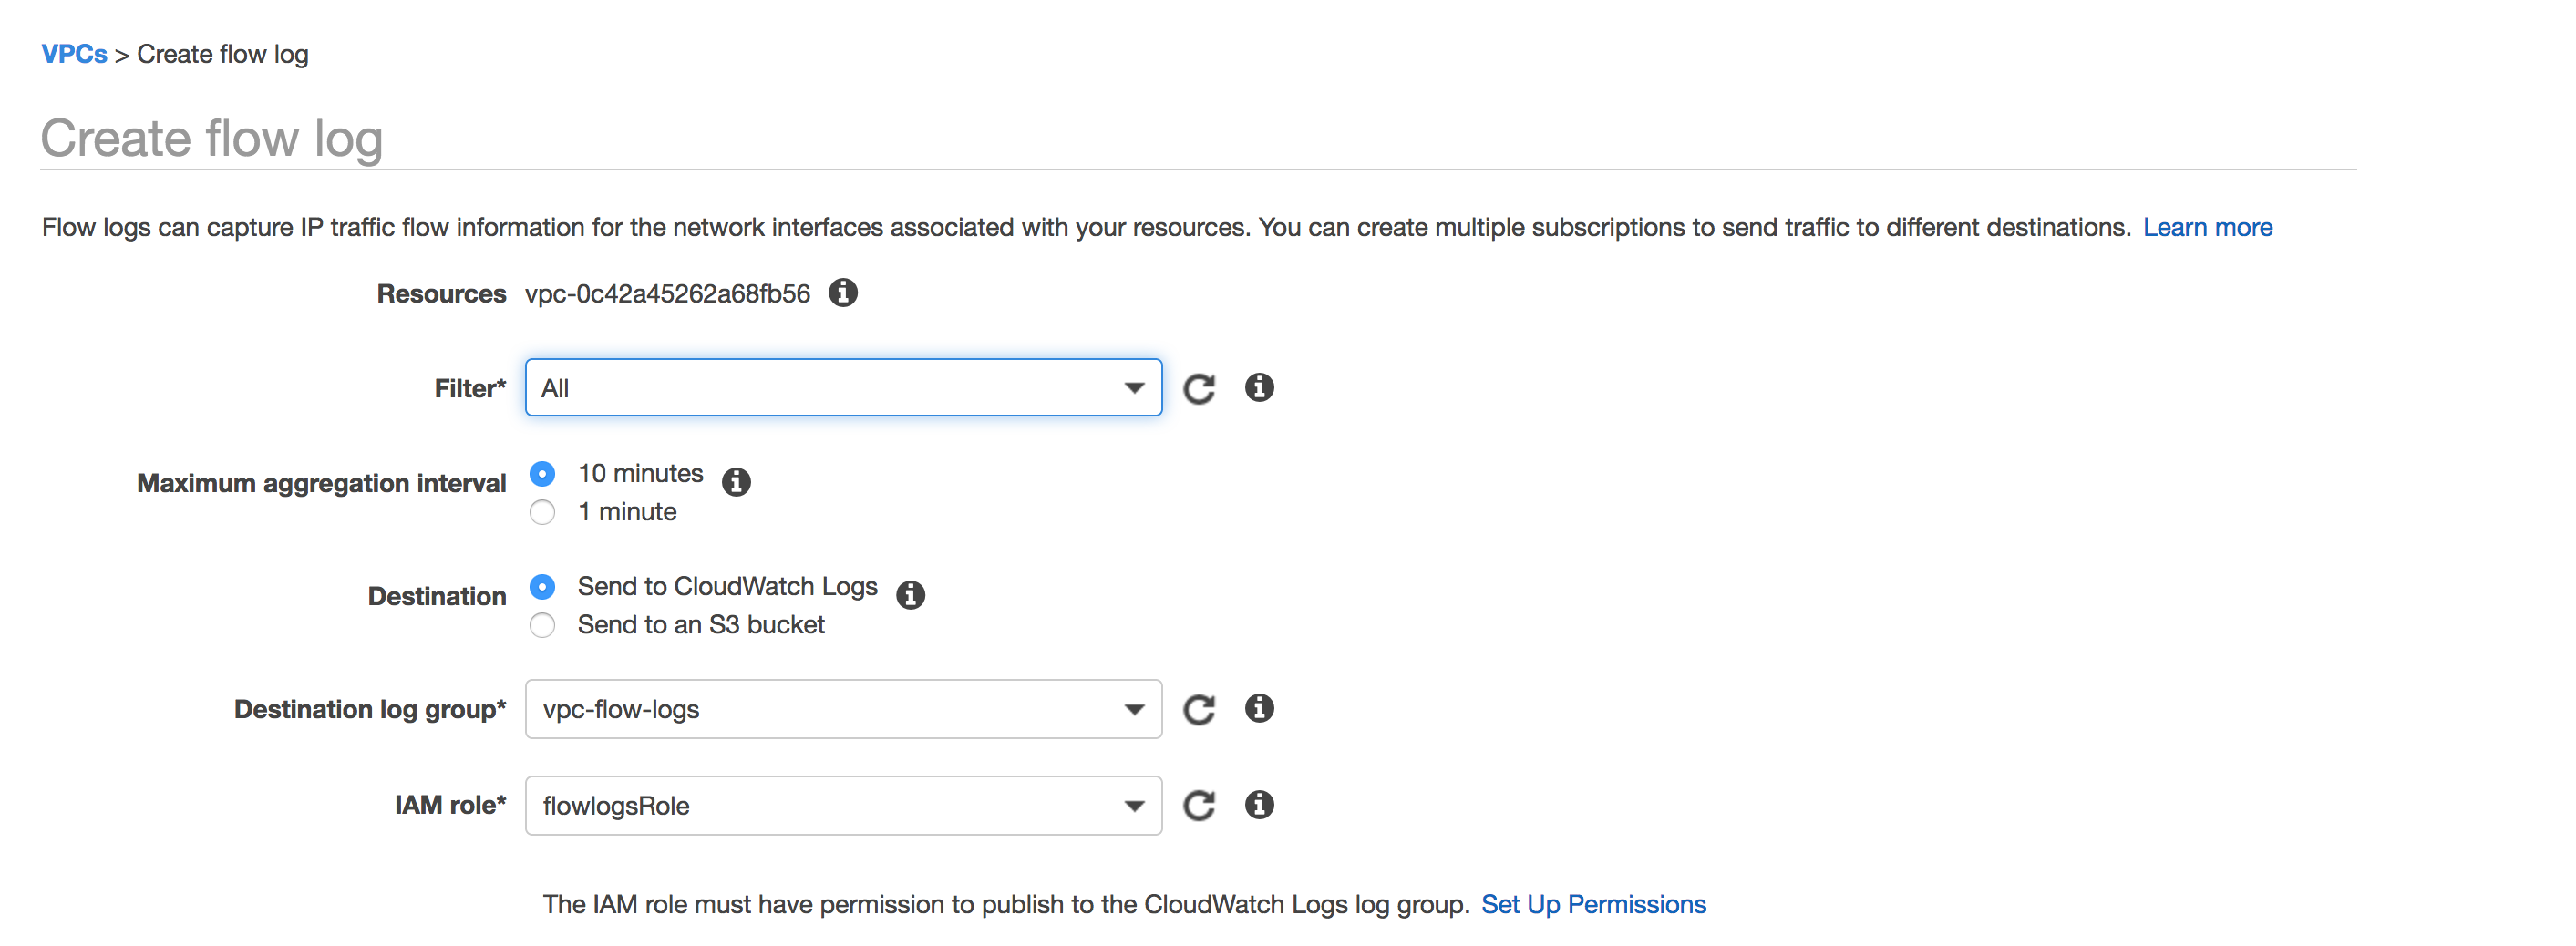This screenshot has width=2576, height=946.
Task: Choose Send to CloudWatch Logs destination
Action: click(542, 586)
